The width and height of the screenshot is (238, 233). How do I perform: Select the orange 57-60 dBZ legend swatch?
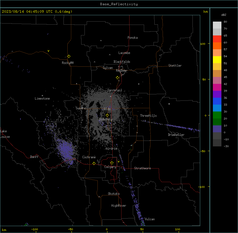tap(217, 46)
